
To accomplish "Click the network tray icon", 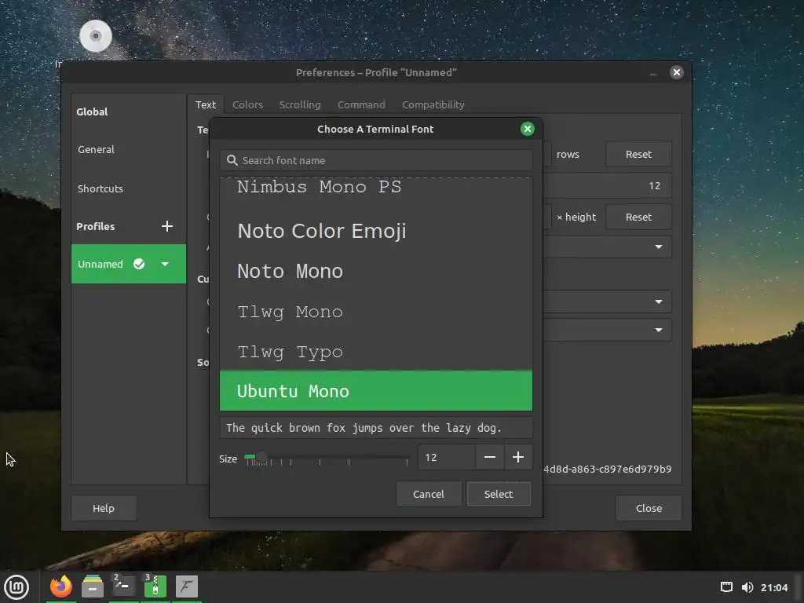I will pos(726,587).
